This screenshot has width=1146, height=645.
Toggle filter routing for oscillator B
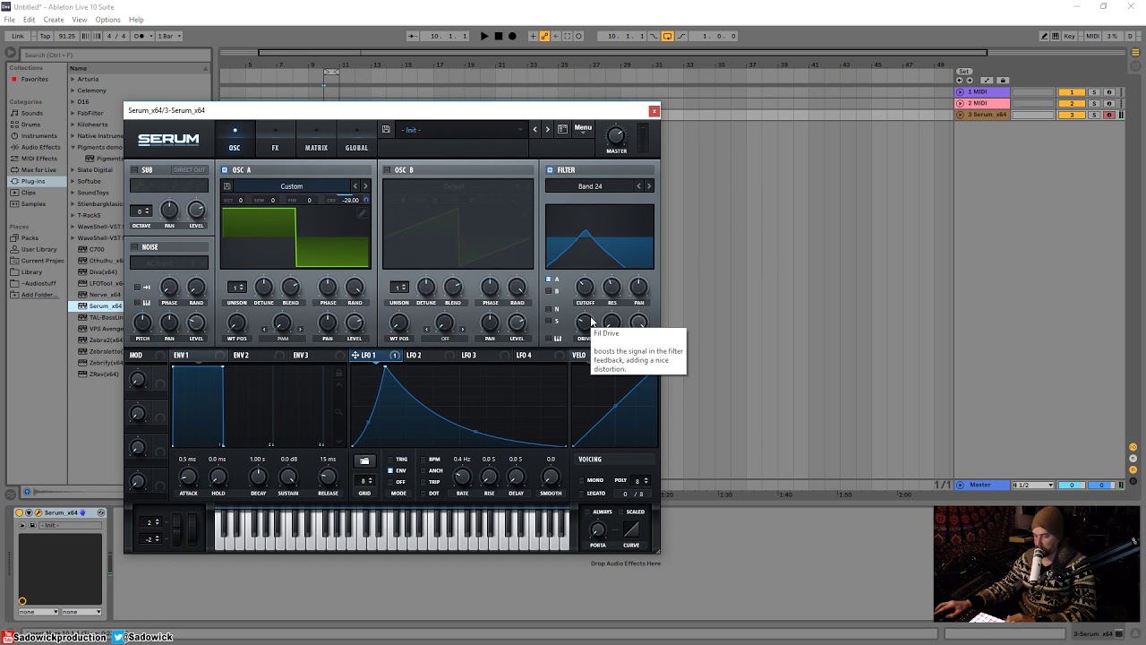[549, 291]
